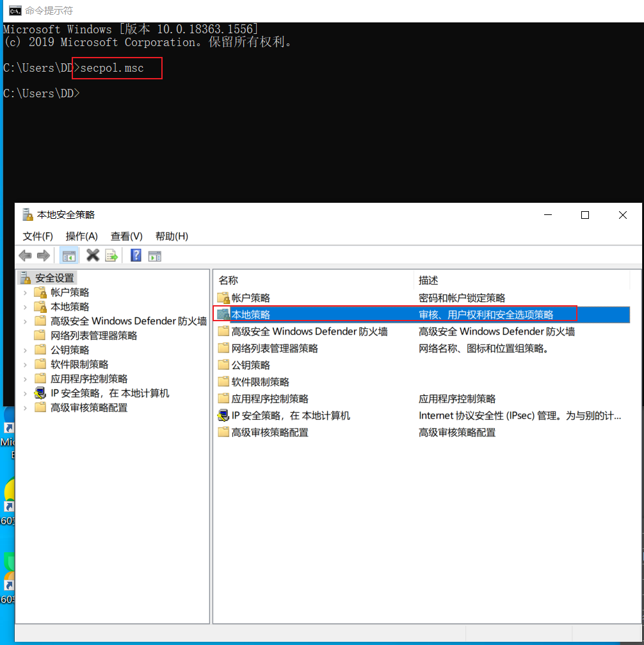644x645 pixels.
Task: Expand 高级安全 Windows Defender 防火墙 tree node
Action: 26,322
